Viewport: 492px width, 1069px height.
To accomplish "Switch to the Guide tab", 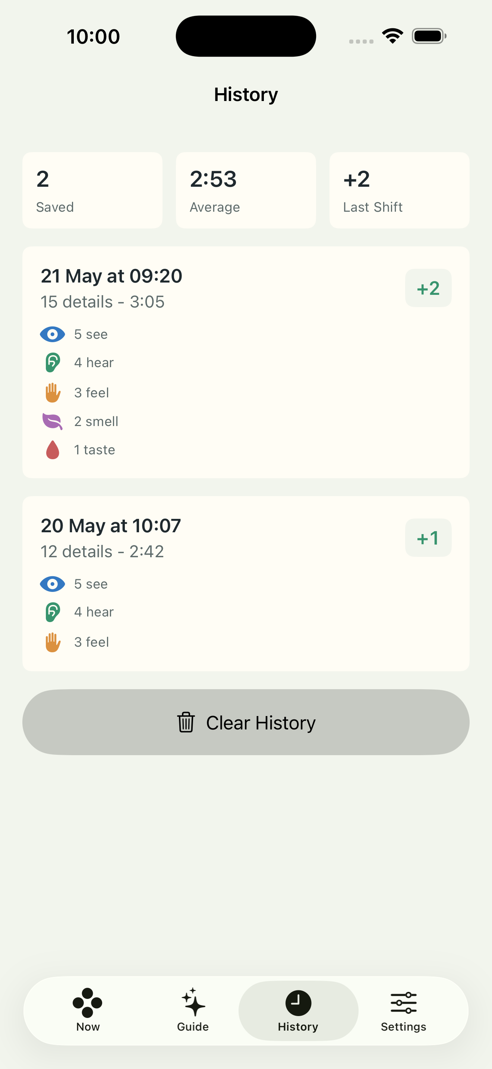I will pos(193,1010).
